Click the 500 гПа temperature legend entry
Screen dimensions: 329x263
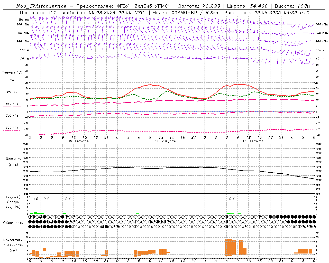[x=12, y=128]
